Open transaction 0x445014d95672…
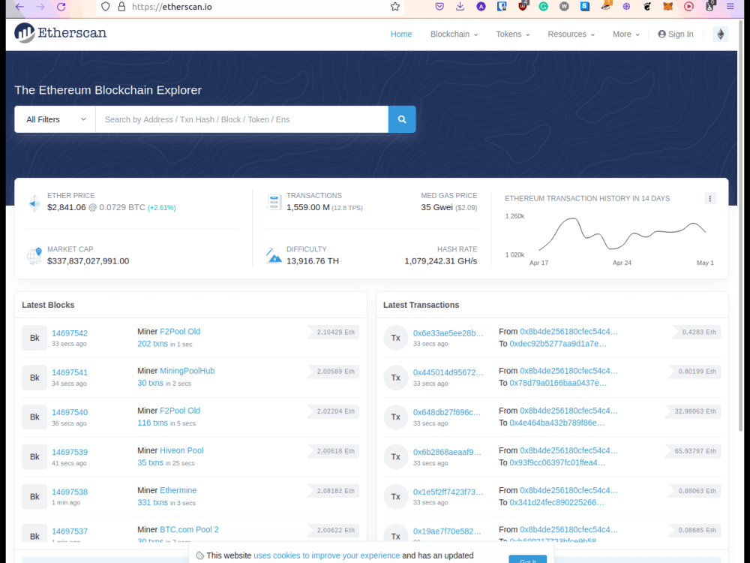Screen dimensions: 750x563 click(x=448, y=372)
